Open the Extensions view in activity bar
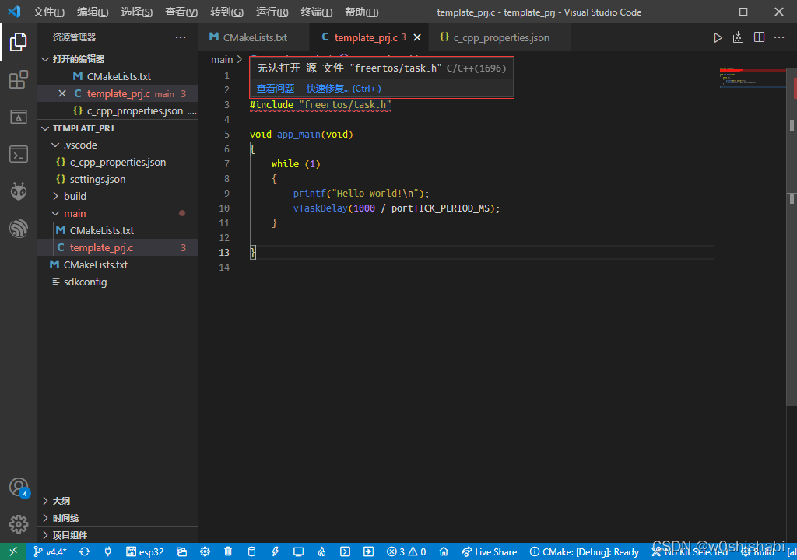 [19, 80]
